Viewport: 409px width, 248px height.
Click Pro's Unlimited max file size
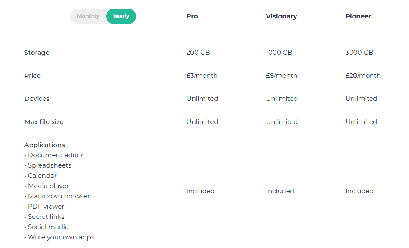pos(202,122)
